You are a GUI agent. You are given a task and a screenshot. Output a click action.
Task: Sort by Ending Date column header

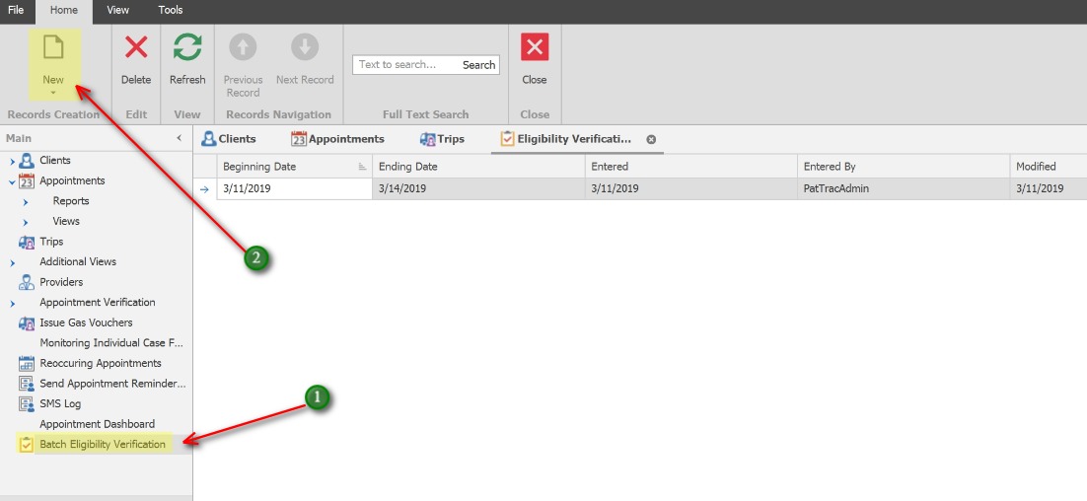478,167
